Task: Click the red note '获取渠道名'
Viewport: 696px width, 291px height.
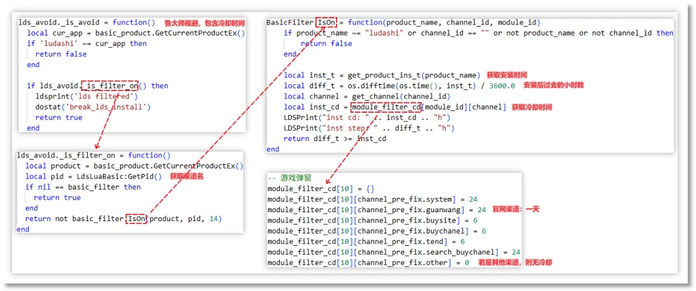Action: [186, 177]
